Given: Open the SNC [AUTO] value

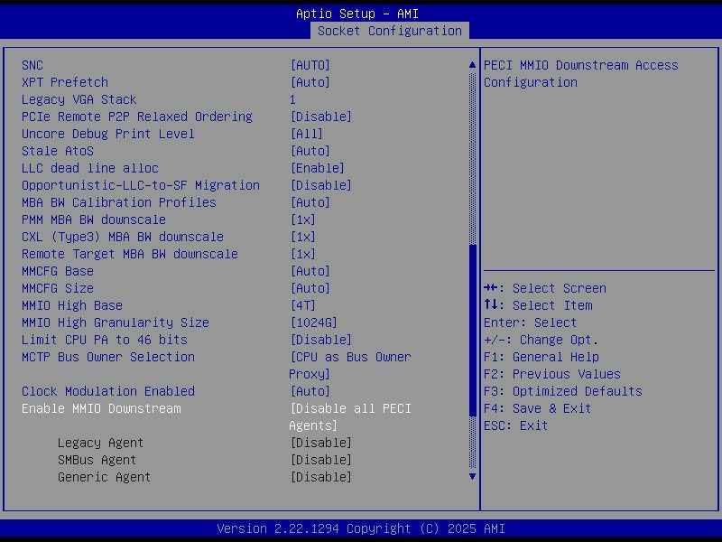Looking at the screenshot, I should pos(310,65).
